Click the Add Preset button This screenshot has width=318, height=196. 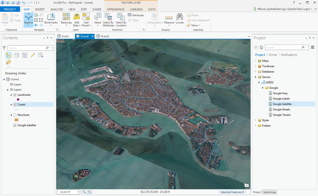click(x=86, y=20)
